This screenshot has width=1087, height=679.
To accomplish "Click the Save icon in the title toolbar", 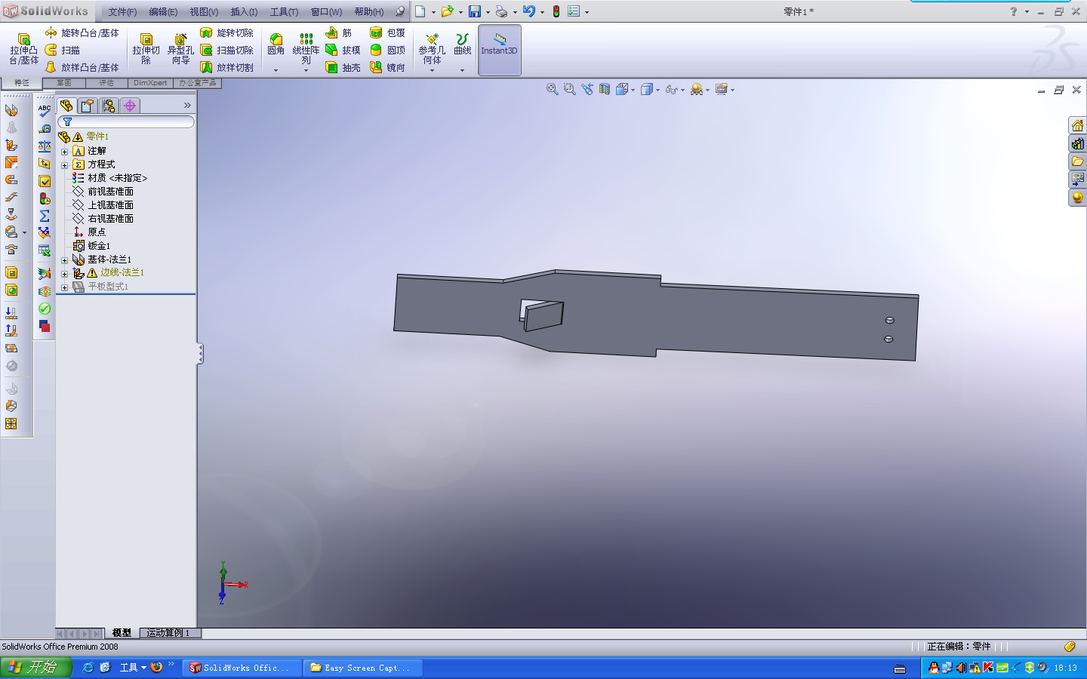I will (x=475, y=11).
